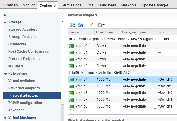Click the vmnic2 adapter card icon
Image resolution: width=177 pixels, height=121 pixels.
pos(71,59)
